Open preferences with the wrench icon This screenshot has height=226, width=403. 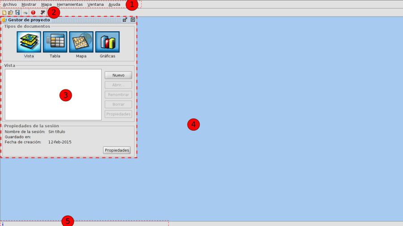click(43, 13)
